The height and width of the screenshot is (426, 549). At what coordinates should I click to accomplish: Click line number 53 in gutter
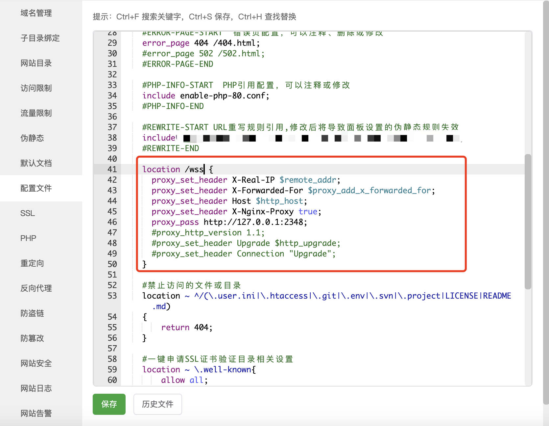112,296
